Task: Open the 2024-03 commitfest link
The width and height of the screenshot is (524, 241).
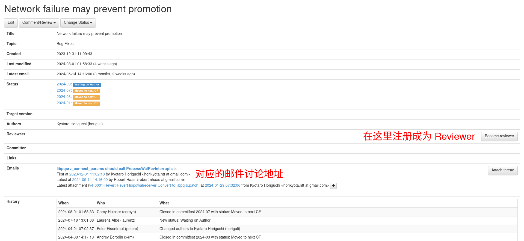Action: click(64, 97)
